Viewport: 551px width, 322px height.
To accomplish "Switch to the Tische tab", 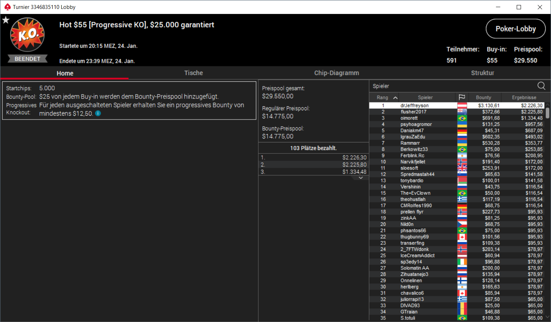I will coord(193,73).
